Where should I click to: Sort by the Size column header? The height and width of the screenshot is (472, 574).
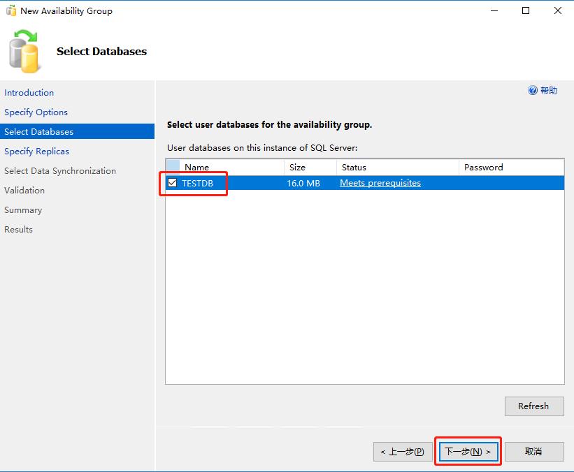(x=297, y=168)
